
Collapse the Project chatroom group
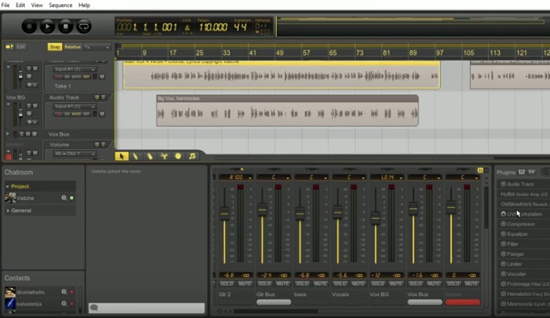[7, 187]
